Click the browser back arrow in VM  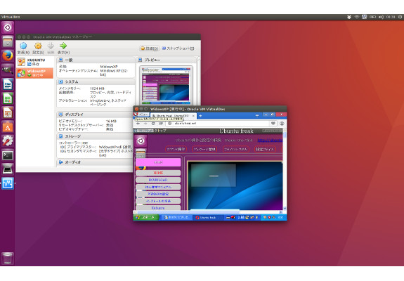tap(138, 124)
